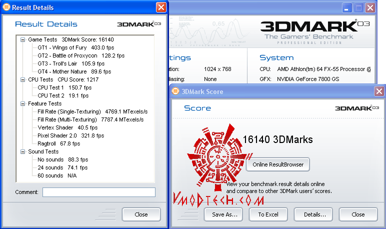
Task: Open the Online ResultBrowser
Action: coord(278,164)
